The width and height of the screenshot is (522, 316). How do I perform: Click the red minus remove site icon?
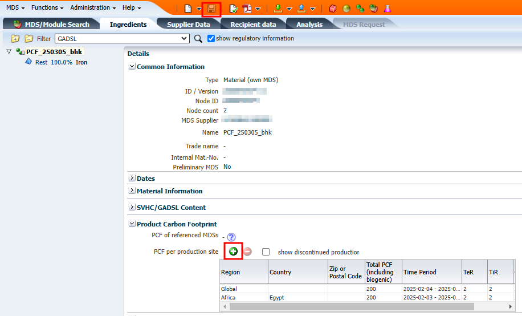[247, 252]
